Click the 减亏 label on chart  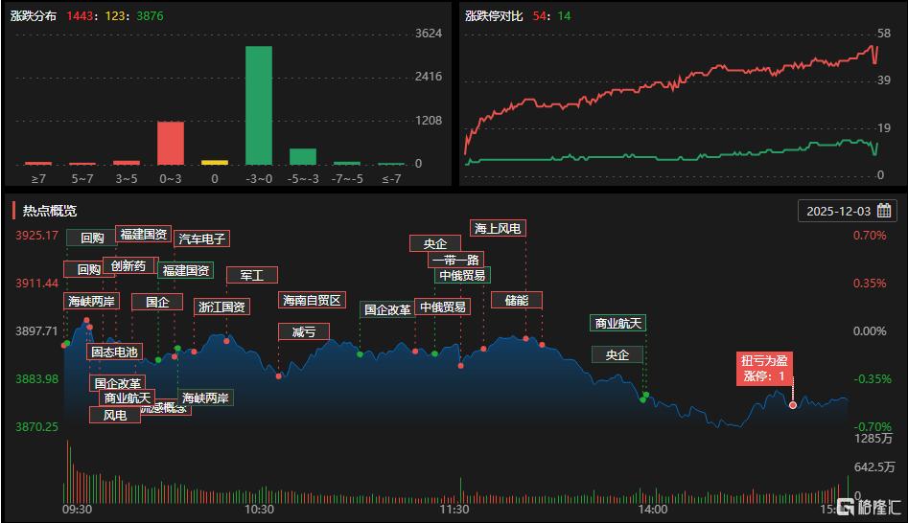[303, 331]
